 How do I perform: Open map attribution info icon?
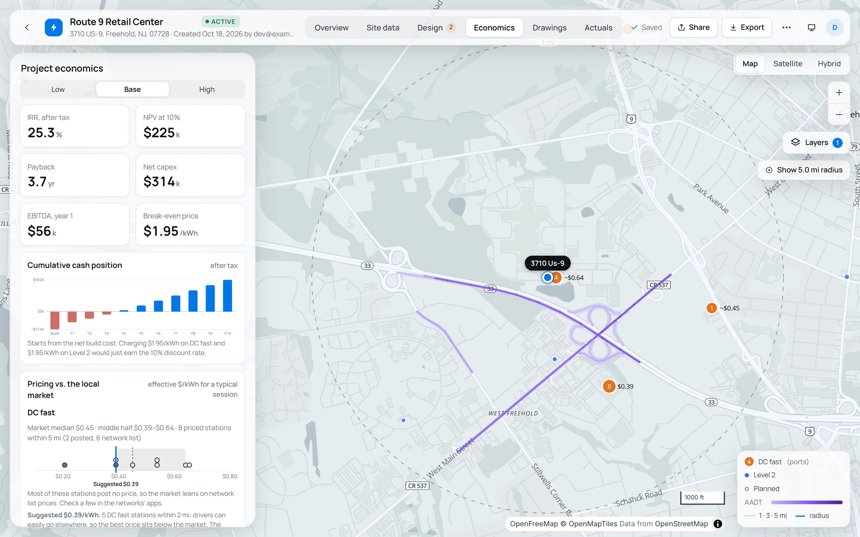(718, 524)
